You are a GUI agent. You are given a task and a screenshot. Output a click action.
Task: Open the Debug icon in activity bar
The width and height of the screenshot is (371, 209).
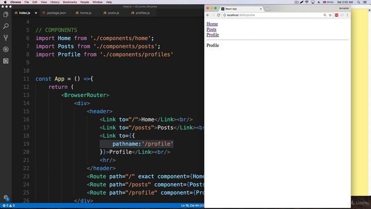[x=6, y=49]
